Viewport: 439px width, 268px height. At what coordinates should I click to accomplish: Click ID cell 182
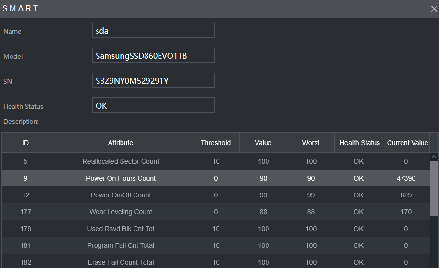coord(25,262)
